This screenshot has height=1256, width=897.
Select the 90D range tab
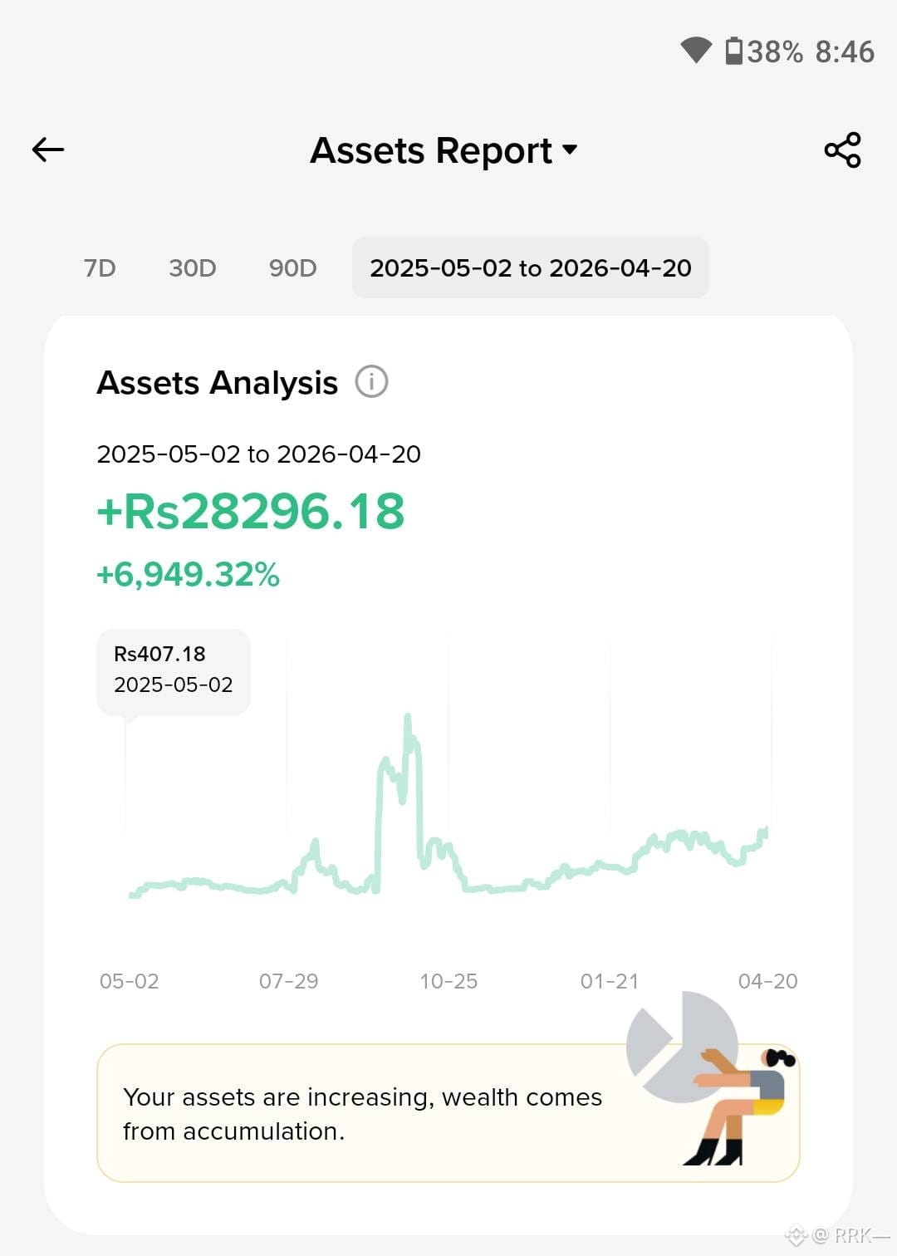(292, 267)
